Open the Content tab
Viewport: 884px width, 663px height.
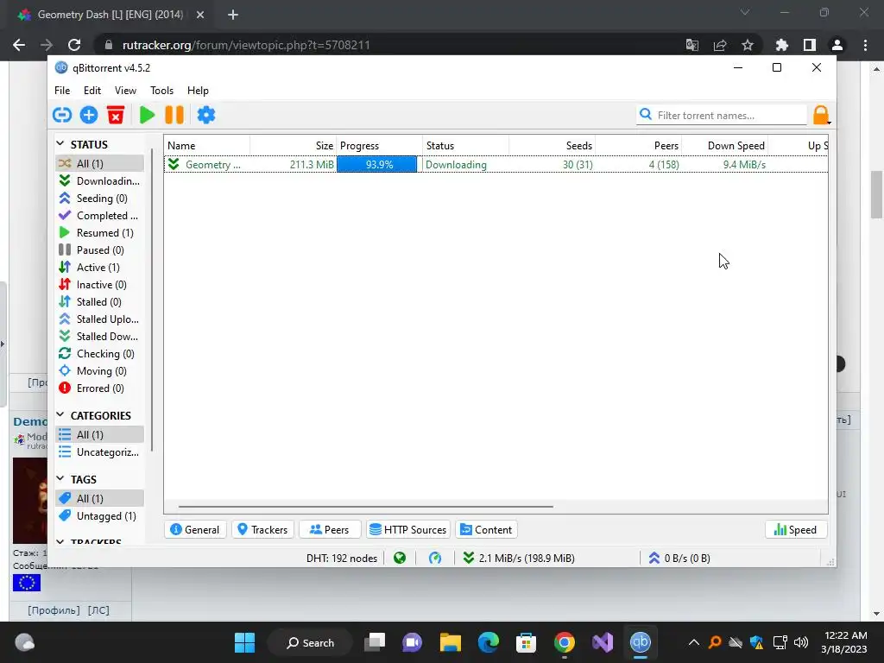click(487, 529)
